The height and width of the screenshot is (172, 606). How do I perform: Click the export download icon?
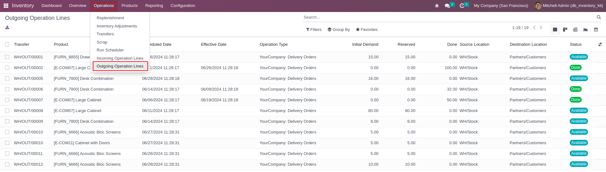coord(7,27)
